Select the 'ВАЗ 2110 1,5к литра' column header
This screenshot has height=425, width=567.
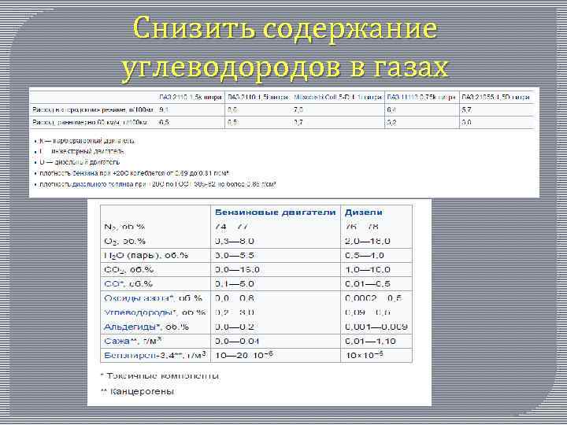191,98
